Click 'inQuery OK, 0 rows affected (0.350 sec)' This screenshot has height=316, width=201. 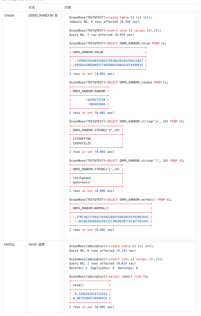(x=104, y=22)
